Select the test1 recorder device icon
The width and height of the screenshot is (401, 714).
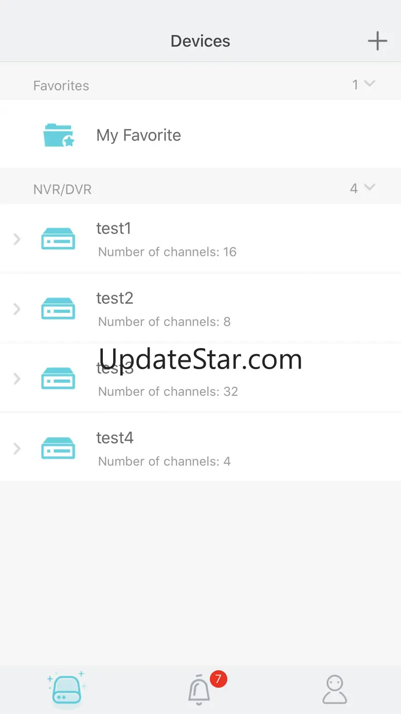[x=58, y=239]
